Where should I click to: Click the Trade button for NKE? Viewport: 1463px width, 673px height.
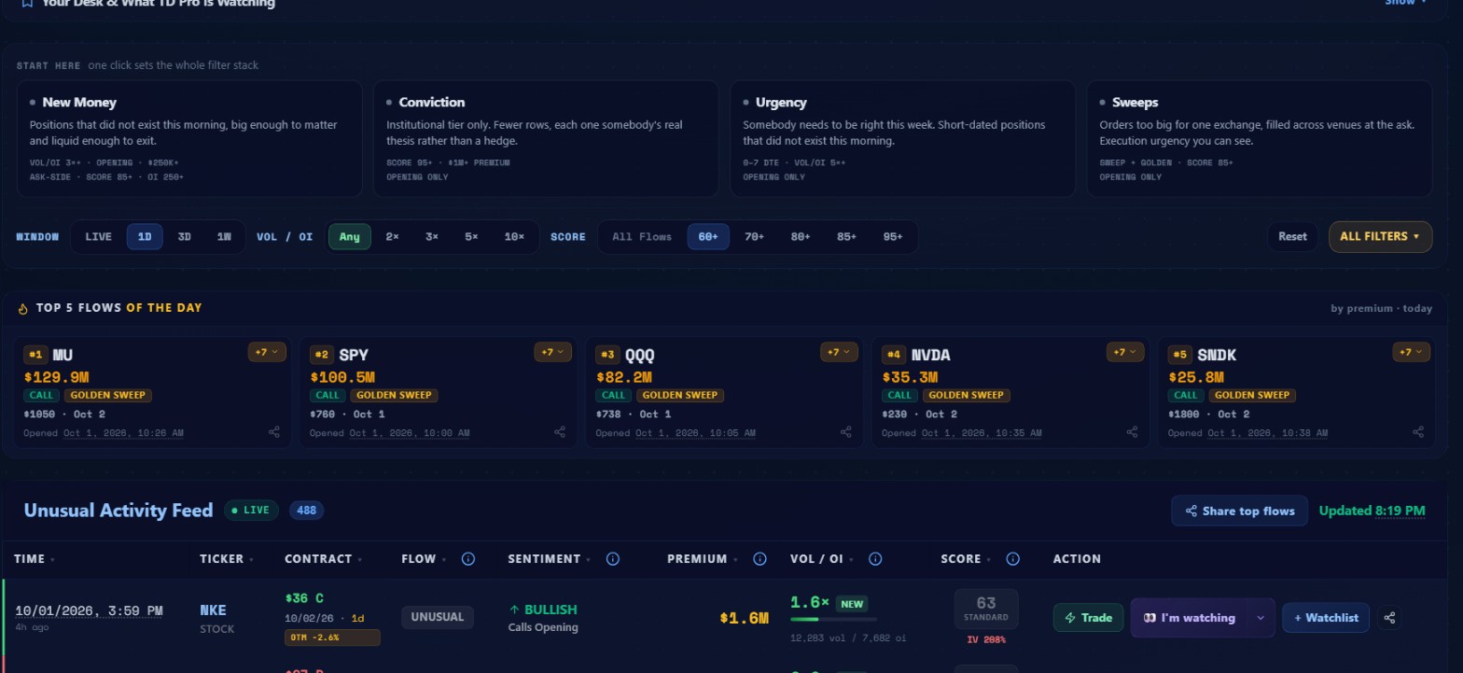pos(1089,618)
